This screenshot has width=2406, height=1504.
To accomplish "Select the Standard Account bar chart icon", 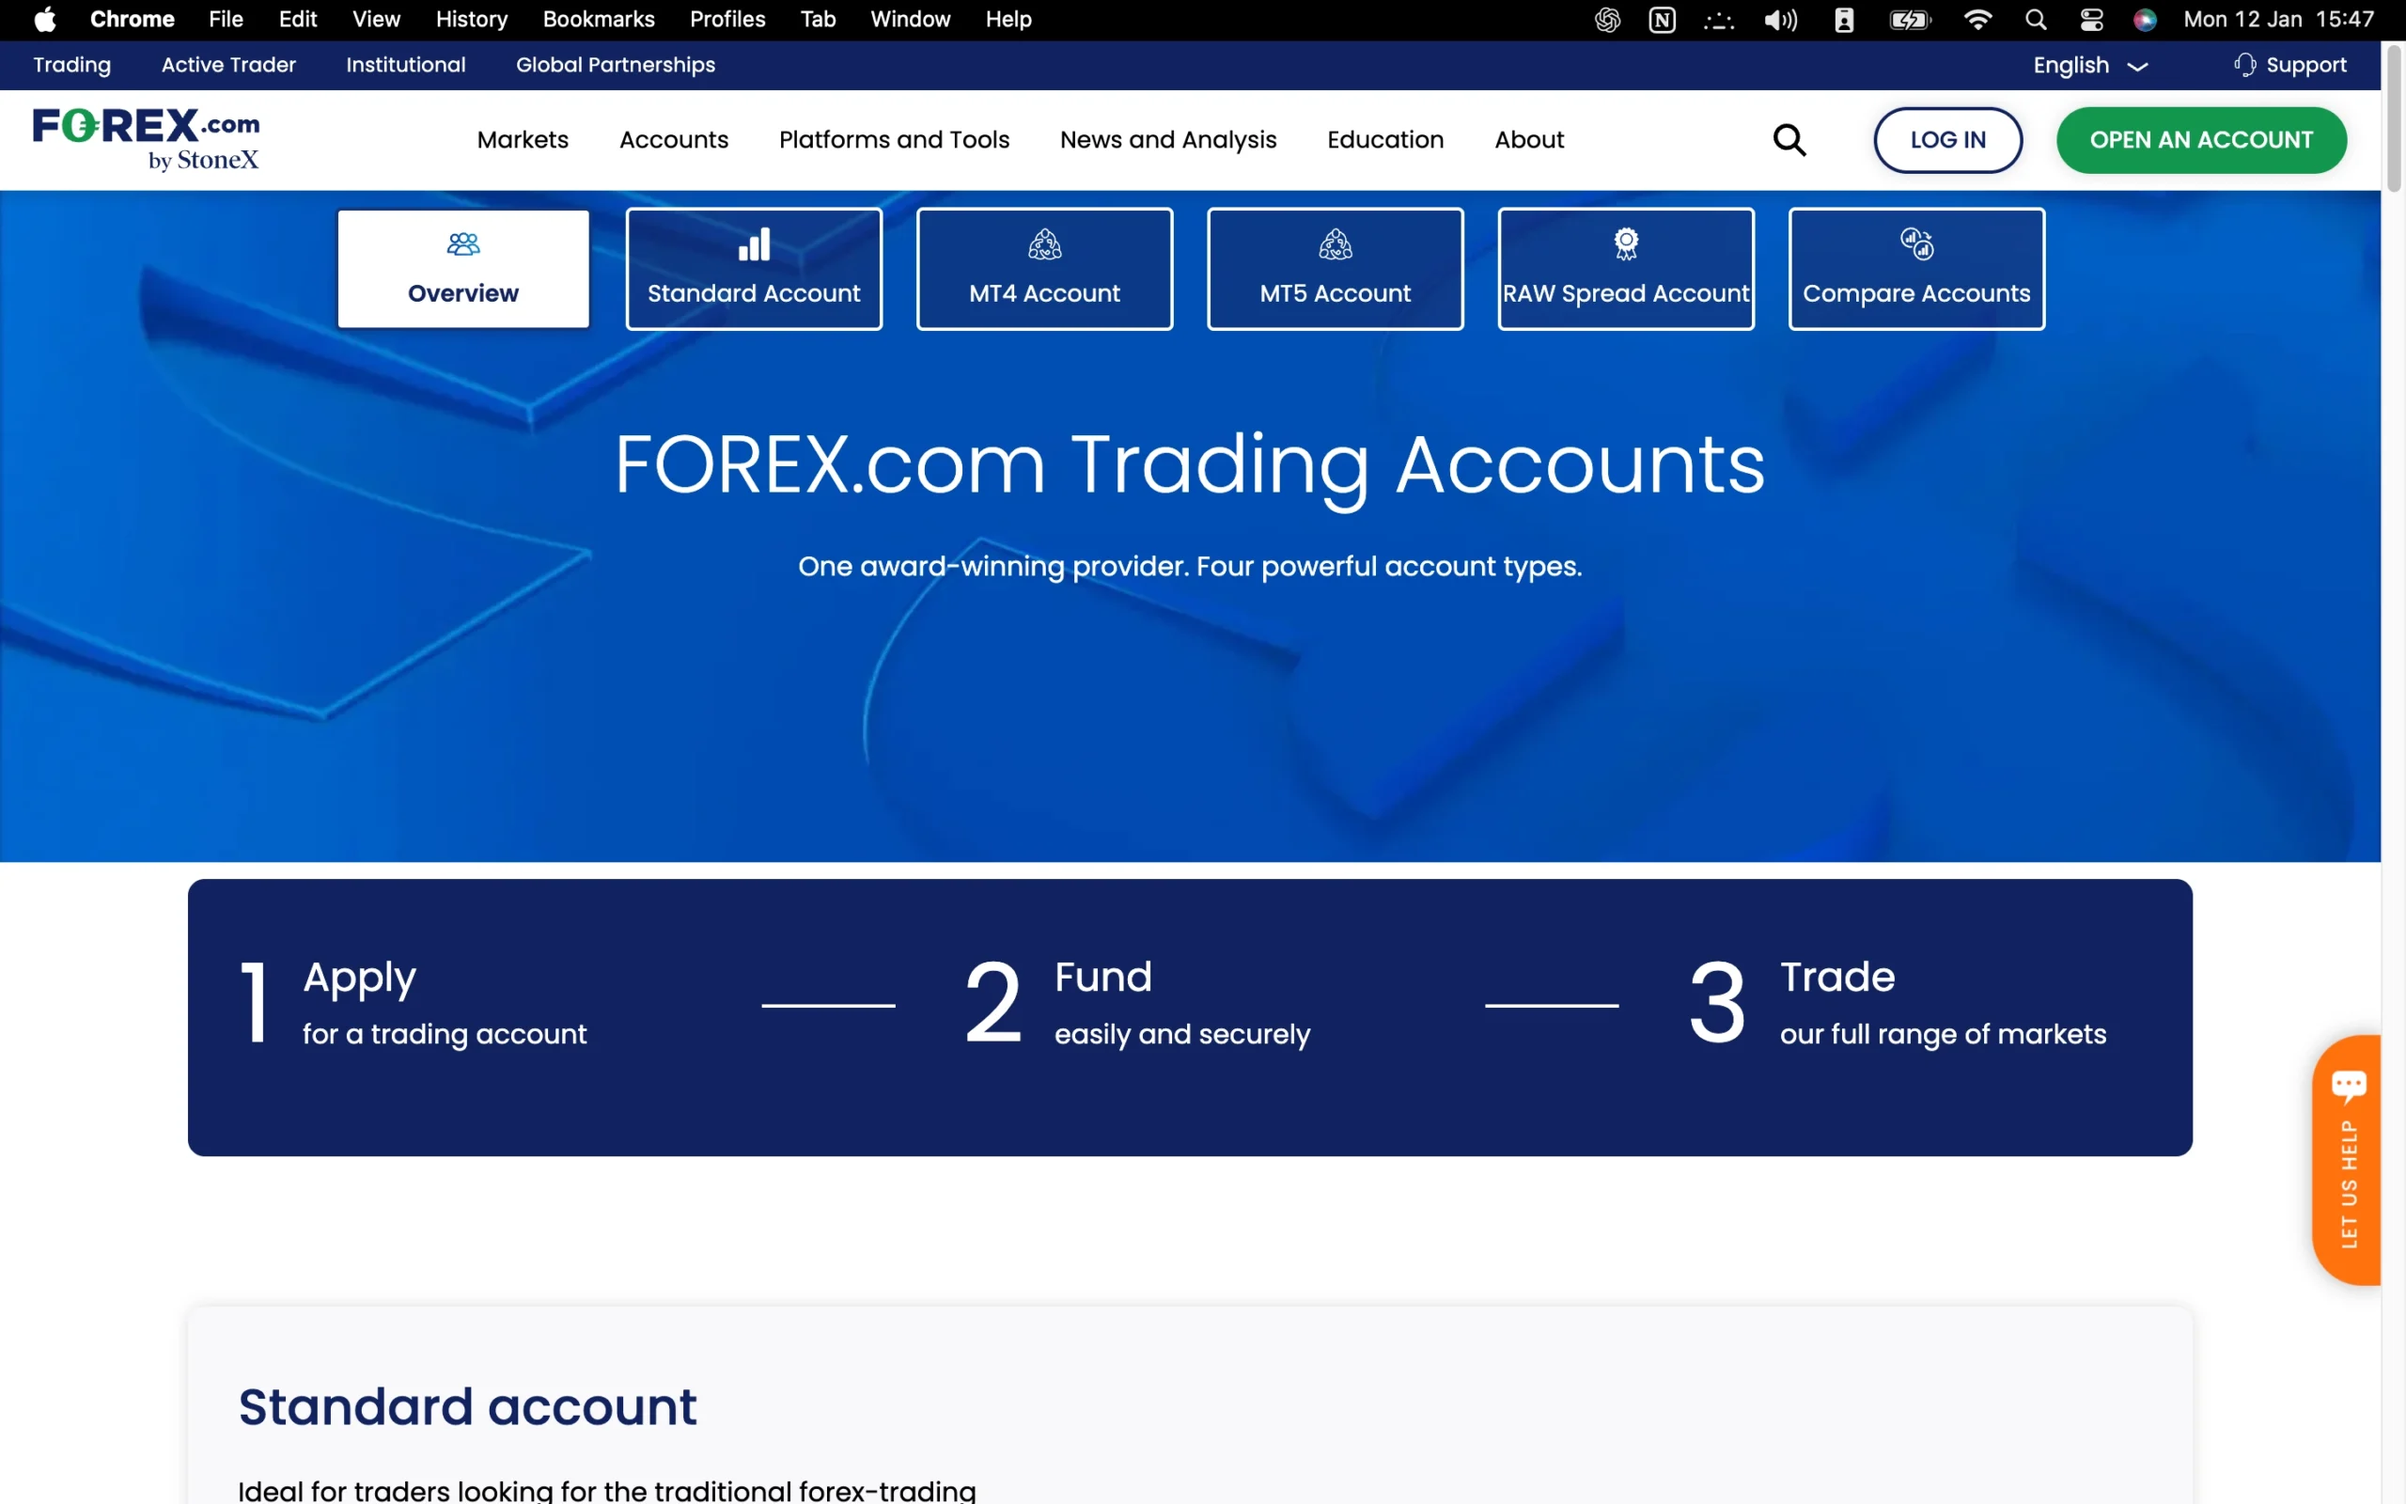I will pyautogui.click(x=754, y=243).
